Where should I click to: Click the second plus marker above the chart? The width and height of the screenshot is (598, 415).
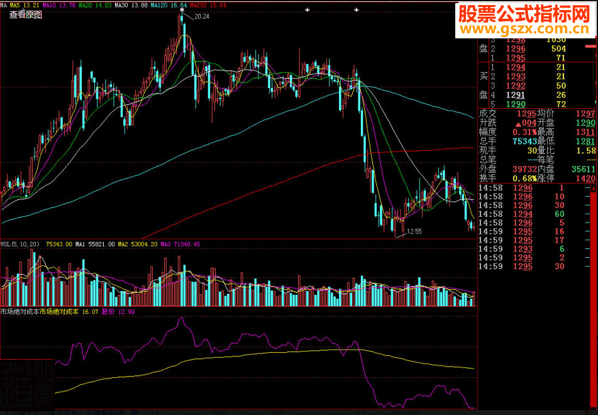tap(357, 10)
